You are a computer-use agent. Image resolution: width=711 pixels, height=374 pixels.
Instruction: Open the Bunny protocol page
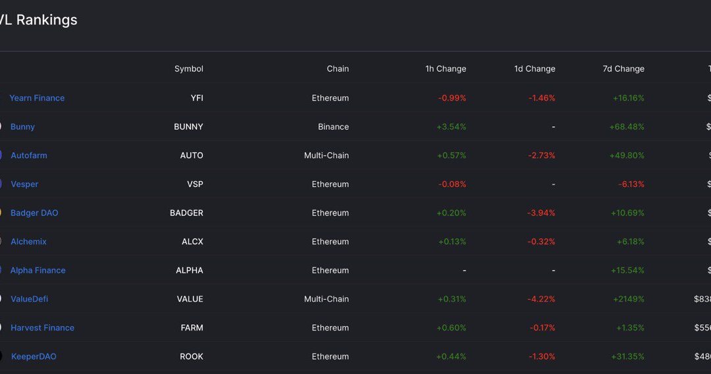click(x=22, y=126)
